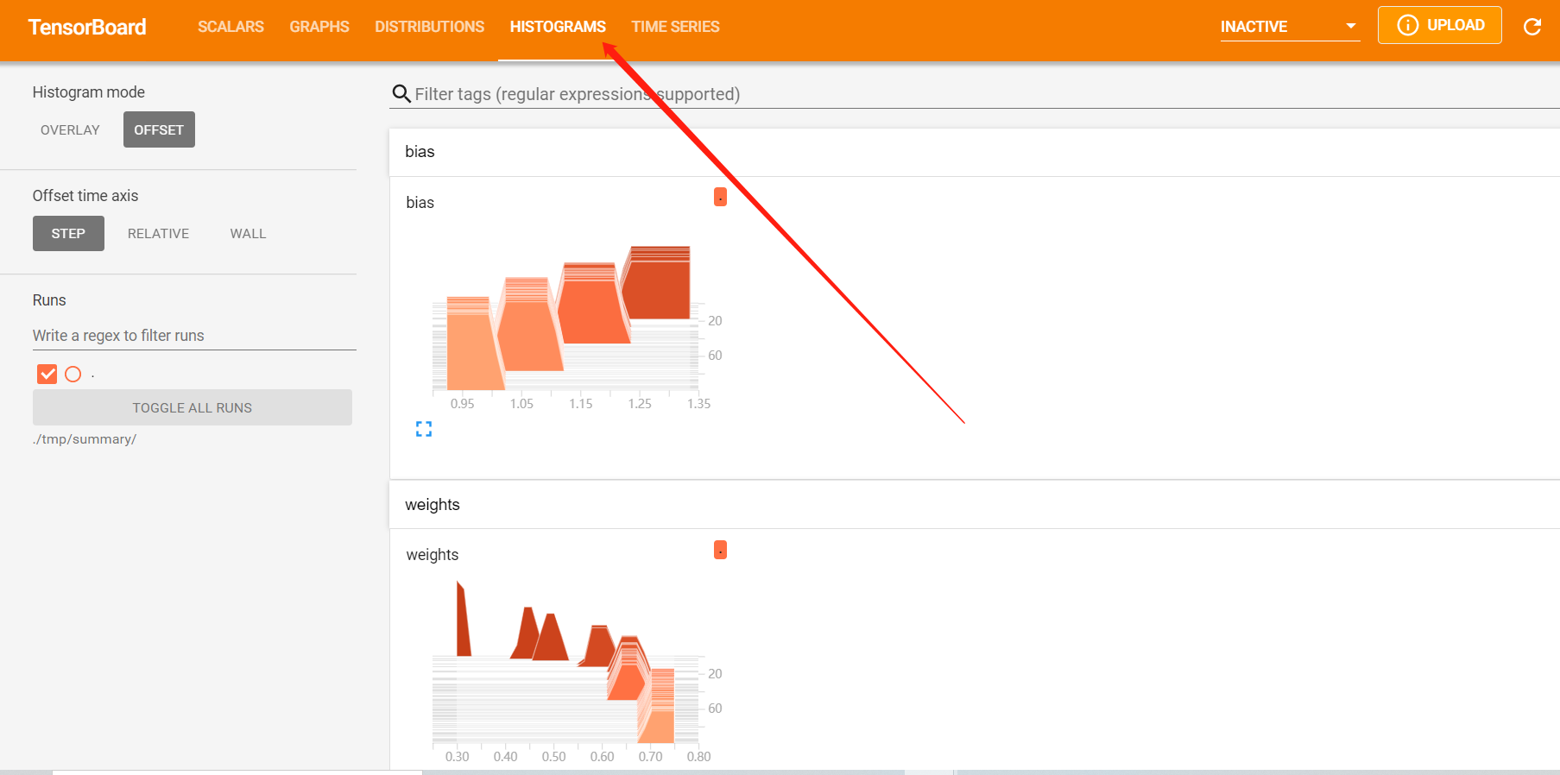The image size is (1560, 775).
Task: Set histogram mode to OVERLAY
Action: pyautogui.click(x=70, y=129)
